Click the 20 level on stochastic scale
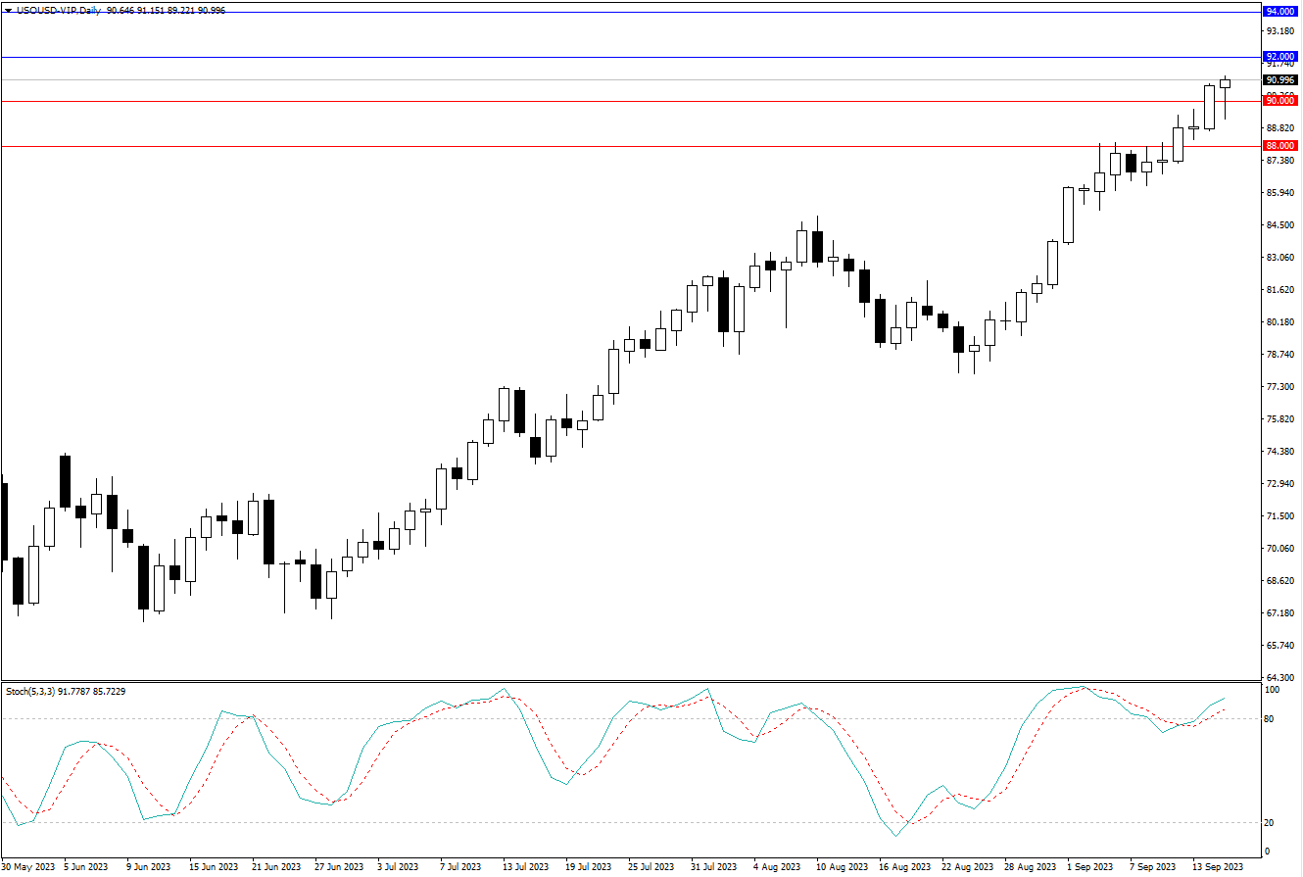1303x877 pixels. 1270,823
